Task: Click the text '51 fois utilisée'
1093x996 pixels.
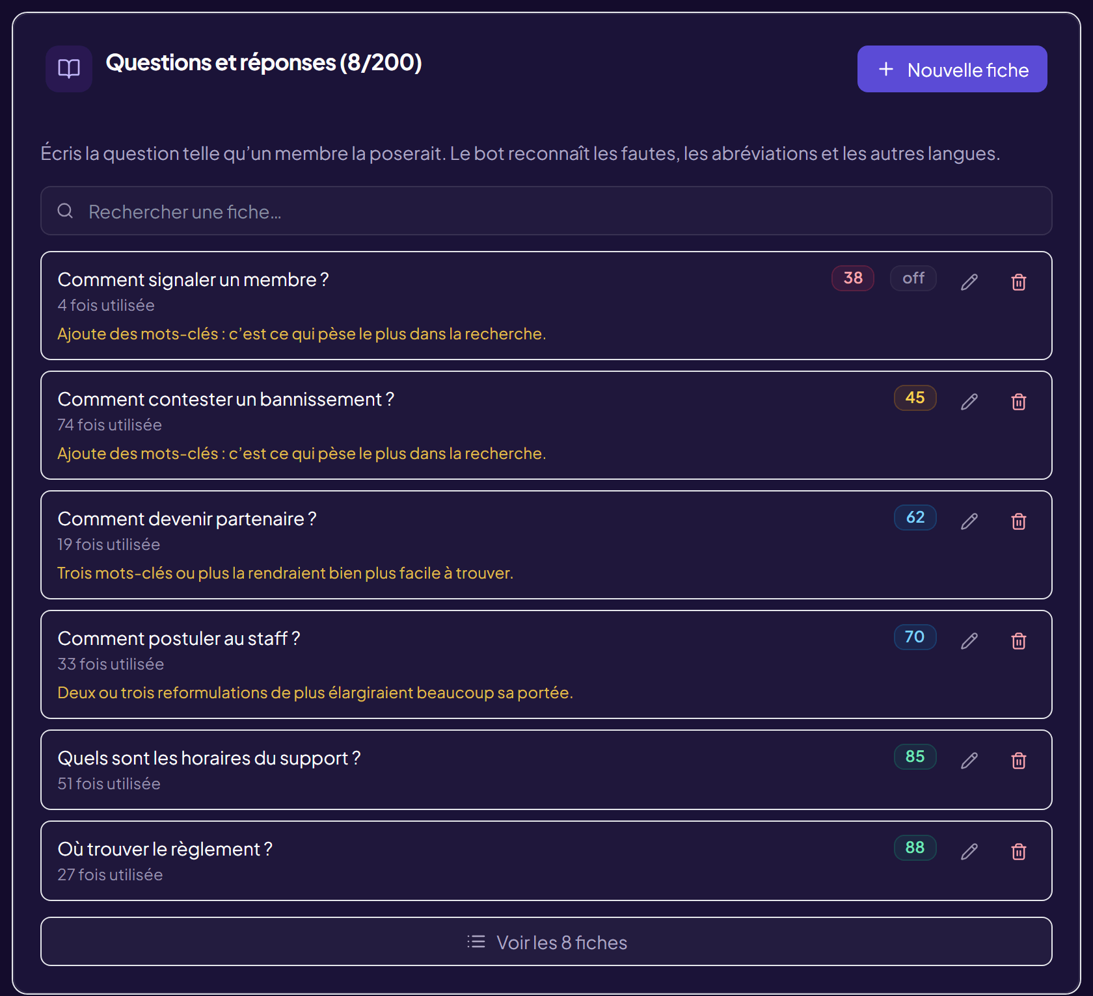Action: pos(109,783)
